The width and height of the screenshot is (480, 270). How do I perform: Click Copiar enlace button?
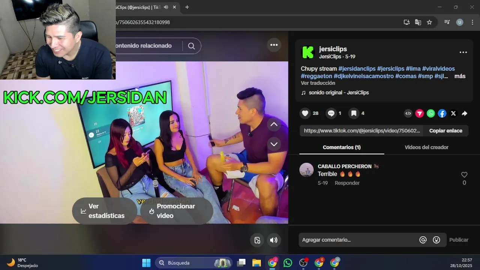pyautogui.click(x=446, y=131)
